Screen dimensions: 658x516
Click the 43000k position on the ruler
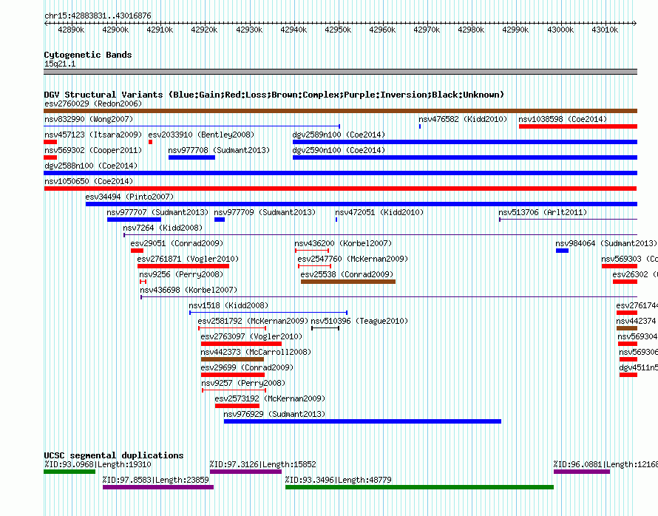click(560, 30)
